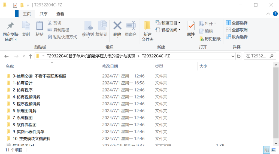Open the recent locations dropdown arrow
The width and height of the screenshot is (279, 154).
pos(24,56)
